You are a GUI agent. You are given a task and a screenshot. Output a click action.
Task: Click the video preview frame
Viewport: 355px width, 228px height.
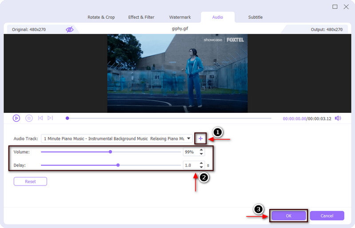pos(177,73)
